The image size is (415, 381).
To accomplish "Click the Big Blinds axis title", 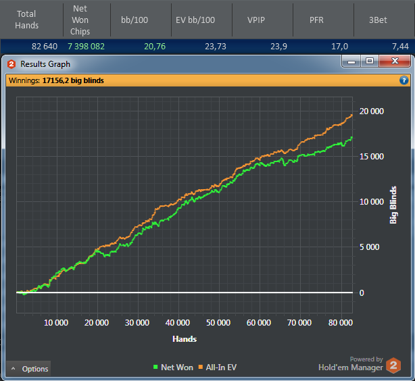I will click(393, 205).
